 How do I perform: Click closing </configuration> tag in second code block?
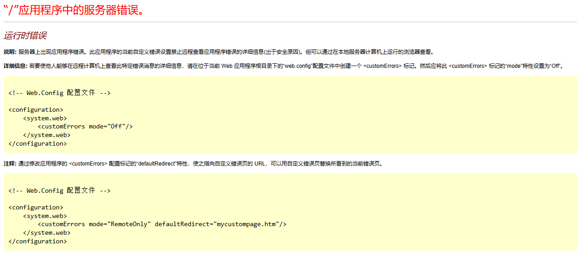click(38, 241)
